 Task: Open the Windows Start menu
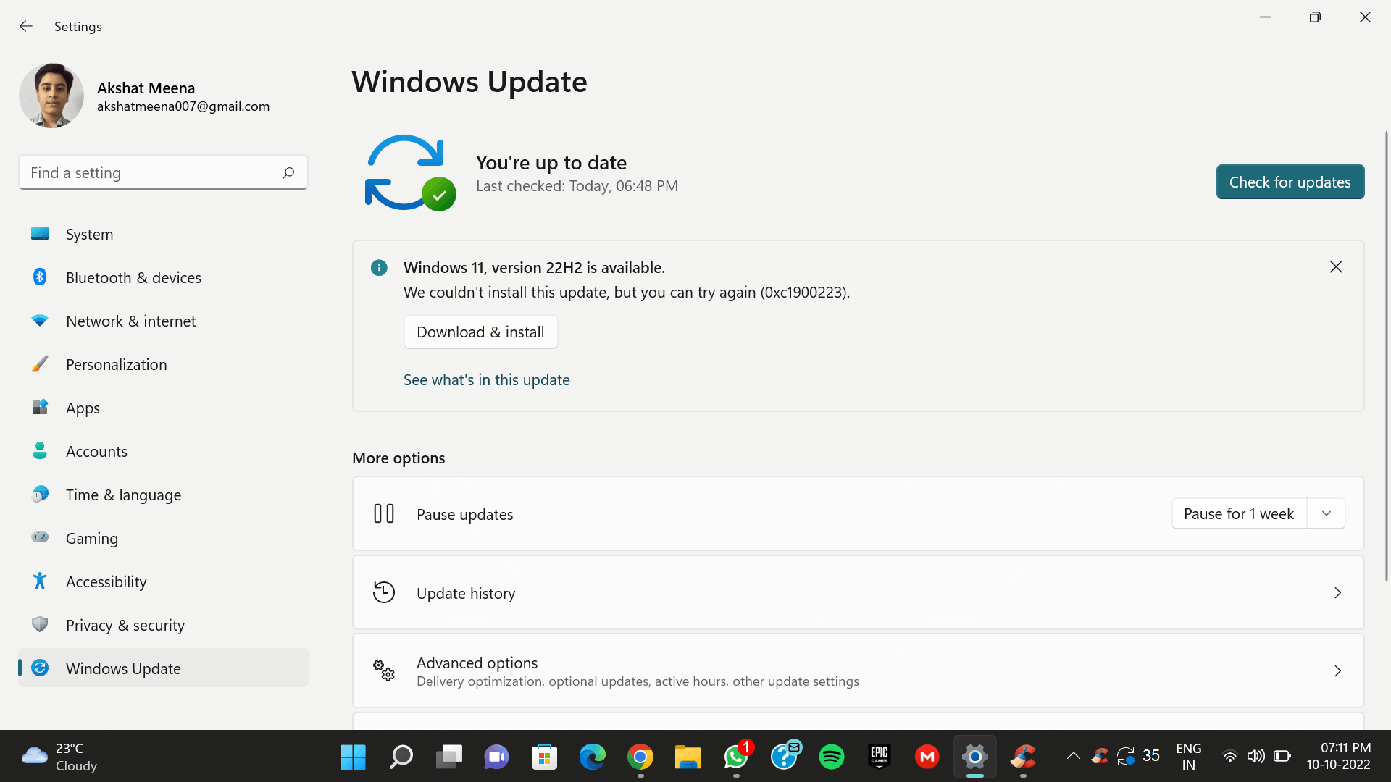pos(353,757)
